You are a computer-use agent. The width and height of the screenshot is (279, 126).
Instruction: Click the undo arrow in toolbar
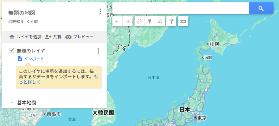point(118,21)
